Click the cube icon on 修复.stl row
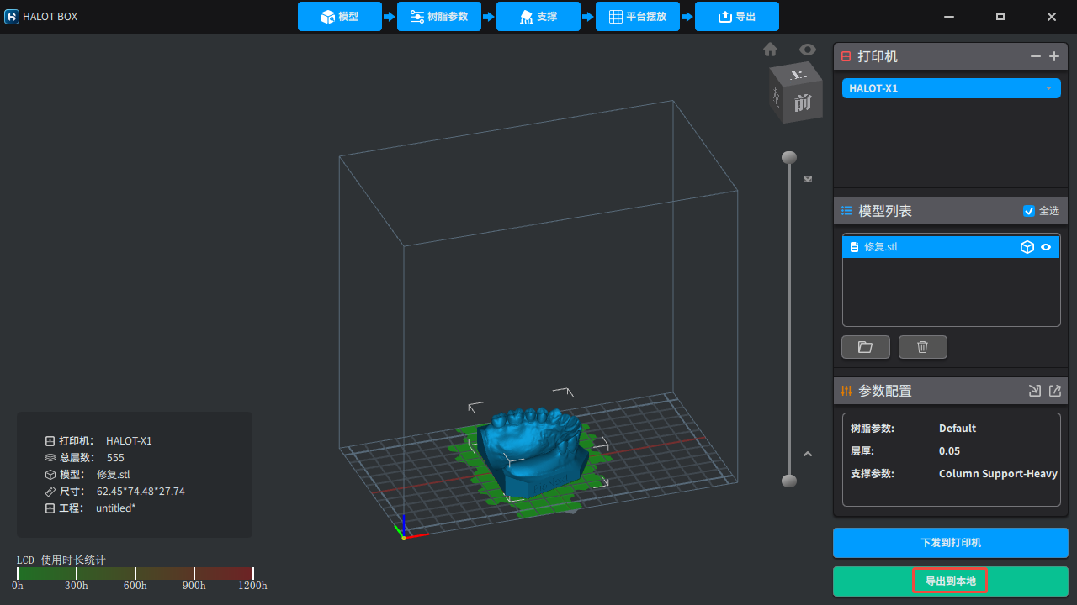Screen dimensions: 1077x605 tap(1027, 247)
